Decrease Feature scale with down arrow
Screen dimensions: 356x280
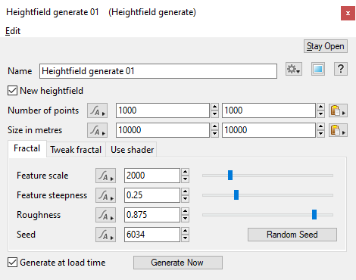click(186, 179)
